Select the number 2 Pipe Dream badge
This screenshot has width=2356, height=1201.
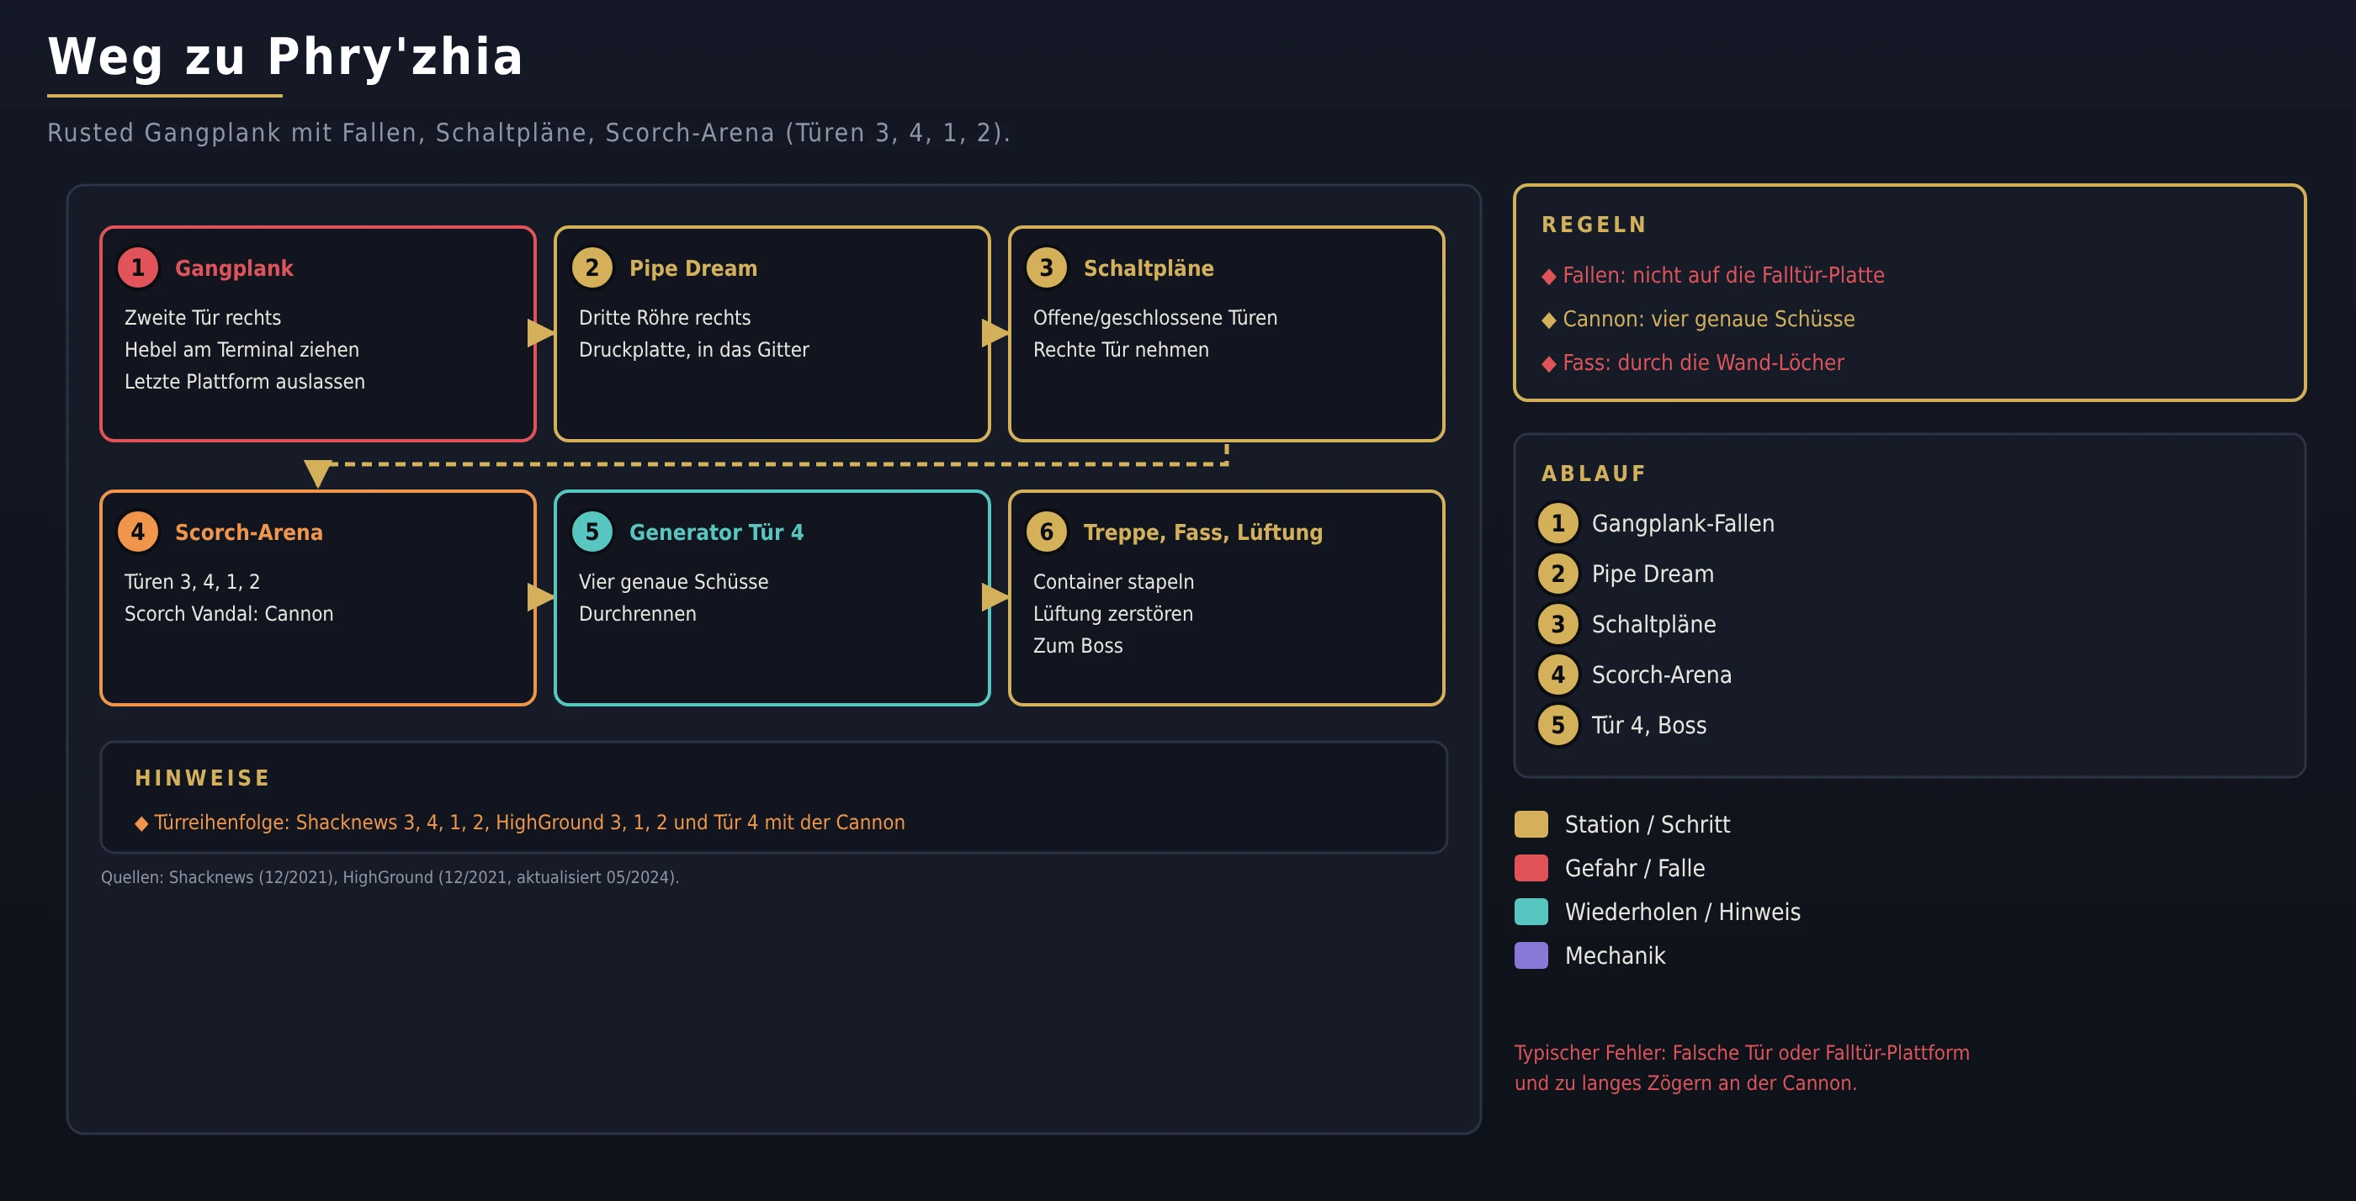coord(592,267)
